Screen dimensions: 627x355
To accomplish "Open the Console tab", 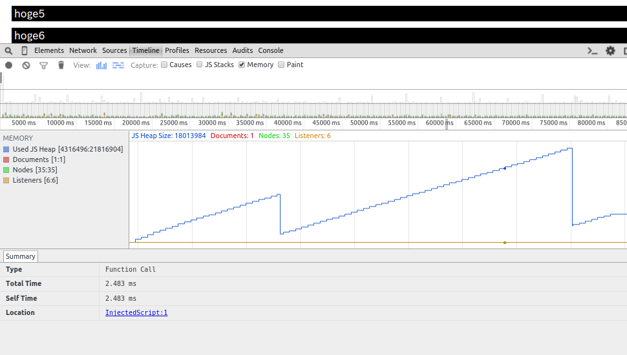I will coord(271,50).
